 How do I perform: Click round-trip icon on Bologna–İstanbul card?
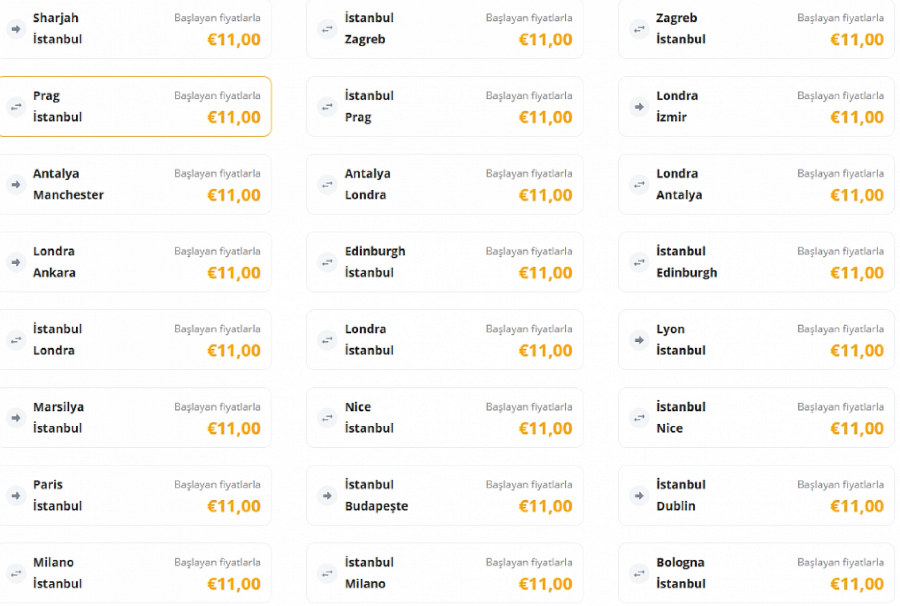point(639,573)
